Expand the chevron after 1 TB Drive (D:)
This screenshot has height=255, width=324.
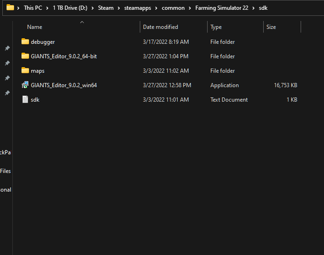93,8
